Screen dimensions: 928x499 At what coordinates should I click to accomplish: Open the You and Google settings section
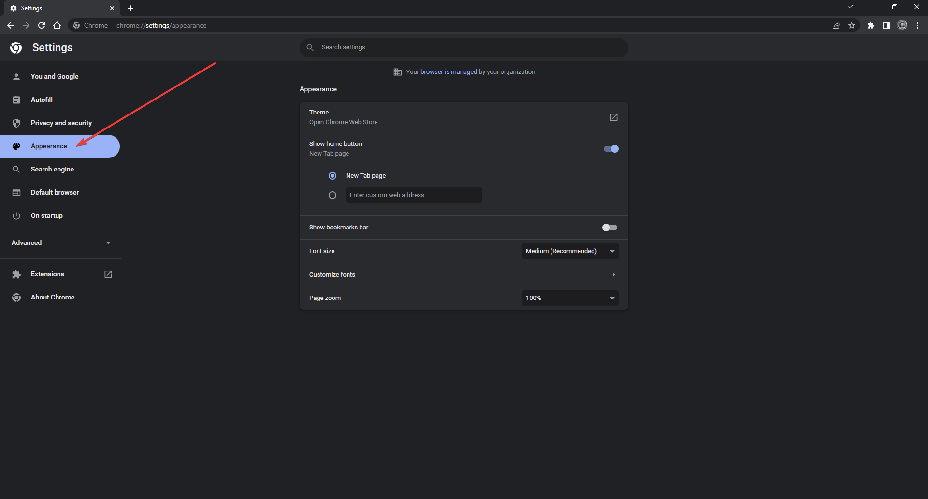55,76
